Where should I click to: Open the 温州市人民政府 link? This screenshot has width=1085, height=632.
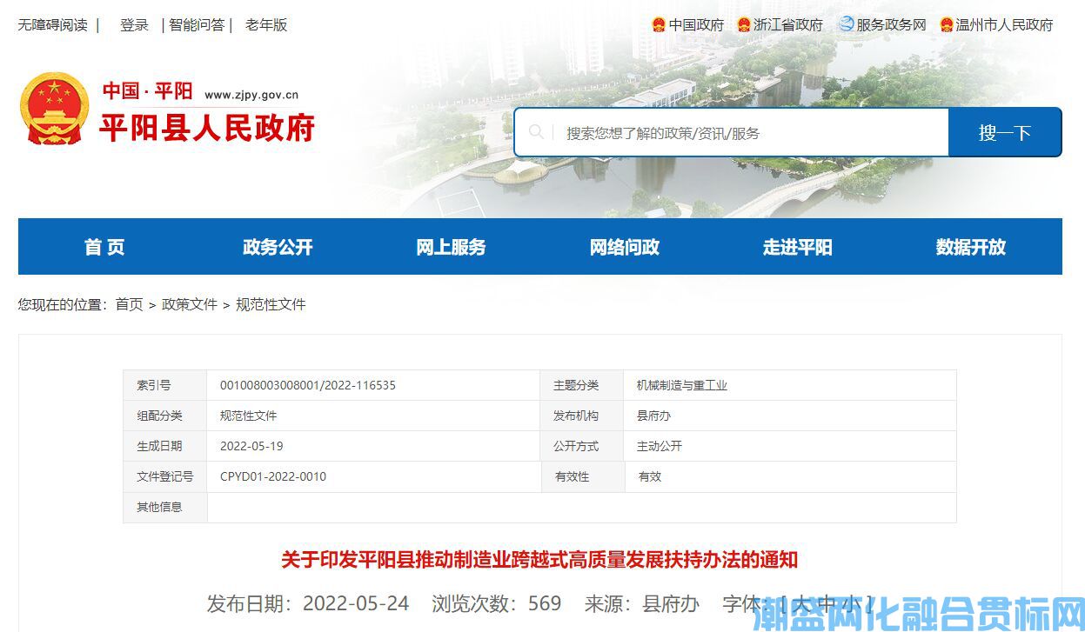click(1004, 25)
